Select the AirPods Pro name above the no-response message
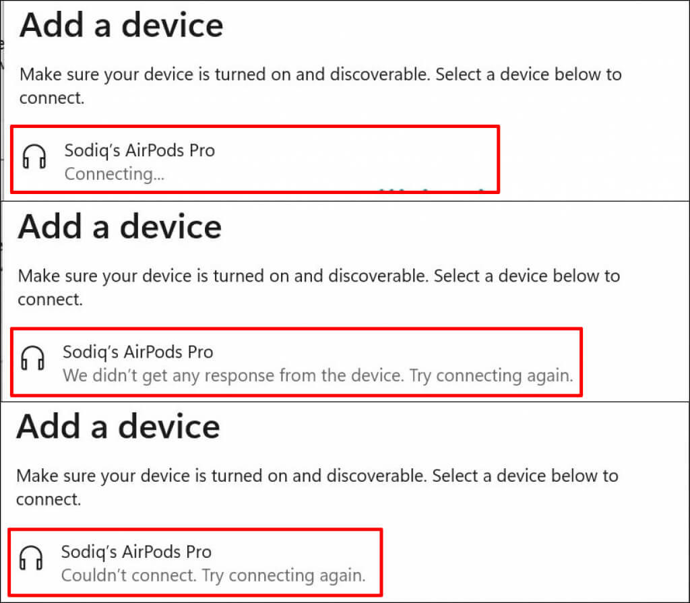The height and width of the screenshot is (603, 690). click(x=137, y=352)
